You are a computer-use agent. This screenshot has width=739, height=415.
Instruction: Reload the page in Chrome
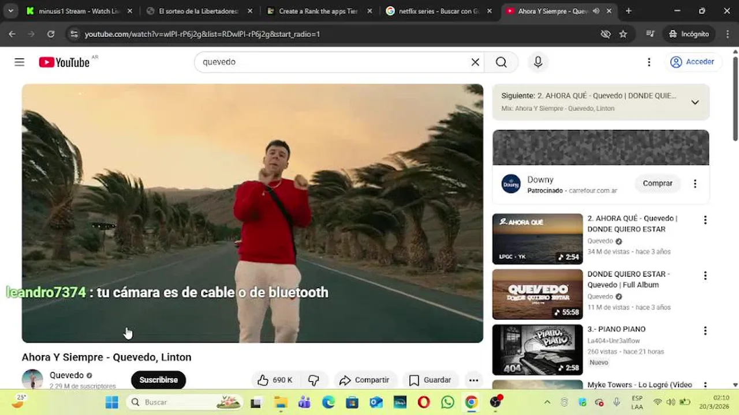[51, 34]
